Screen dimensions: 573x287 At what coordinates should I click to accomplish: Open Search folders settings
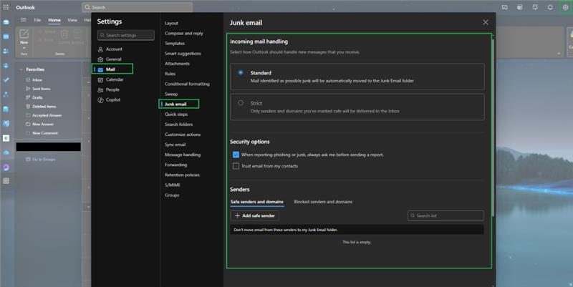178,125
